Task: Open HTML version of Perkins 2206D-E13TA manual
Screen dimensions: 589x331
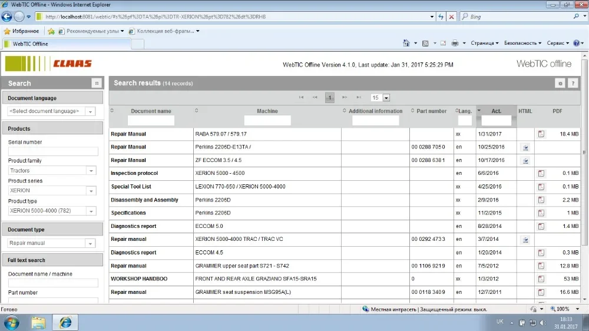Action: click(525, 147)
